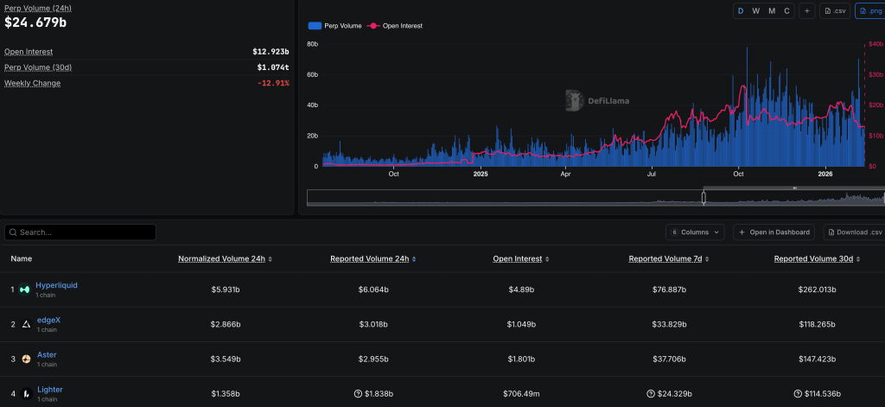Export chart data as .csv
885x407 pixels.
[836, 10]
